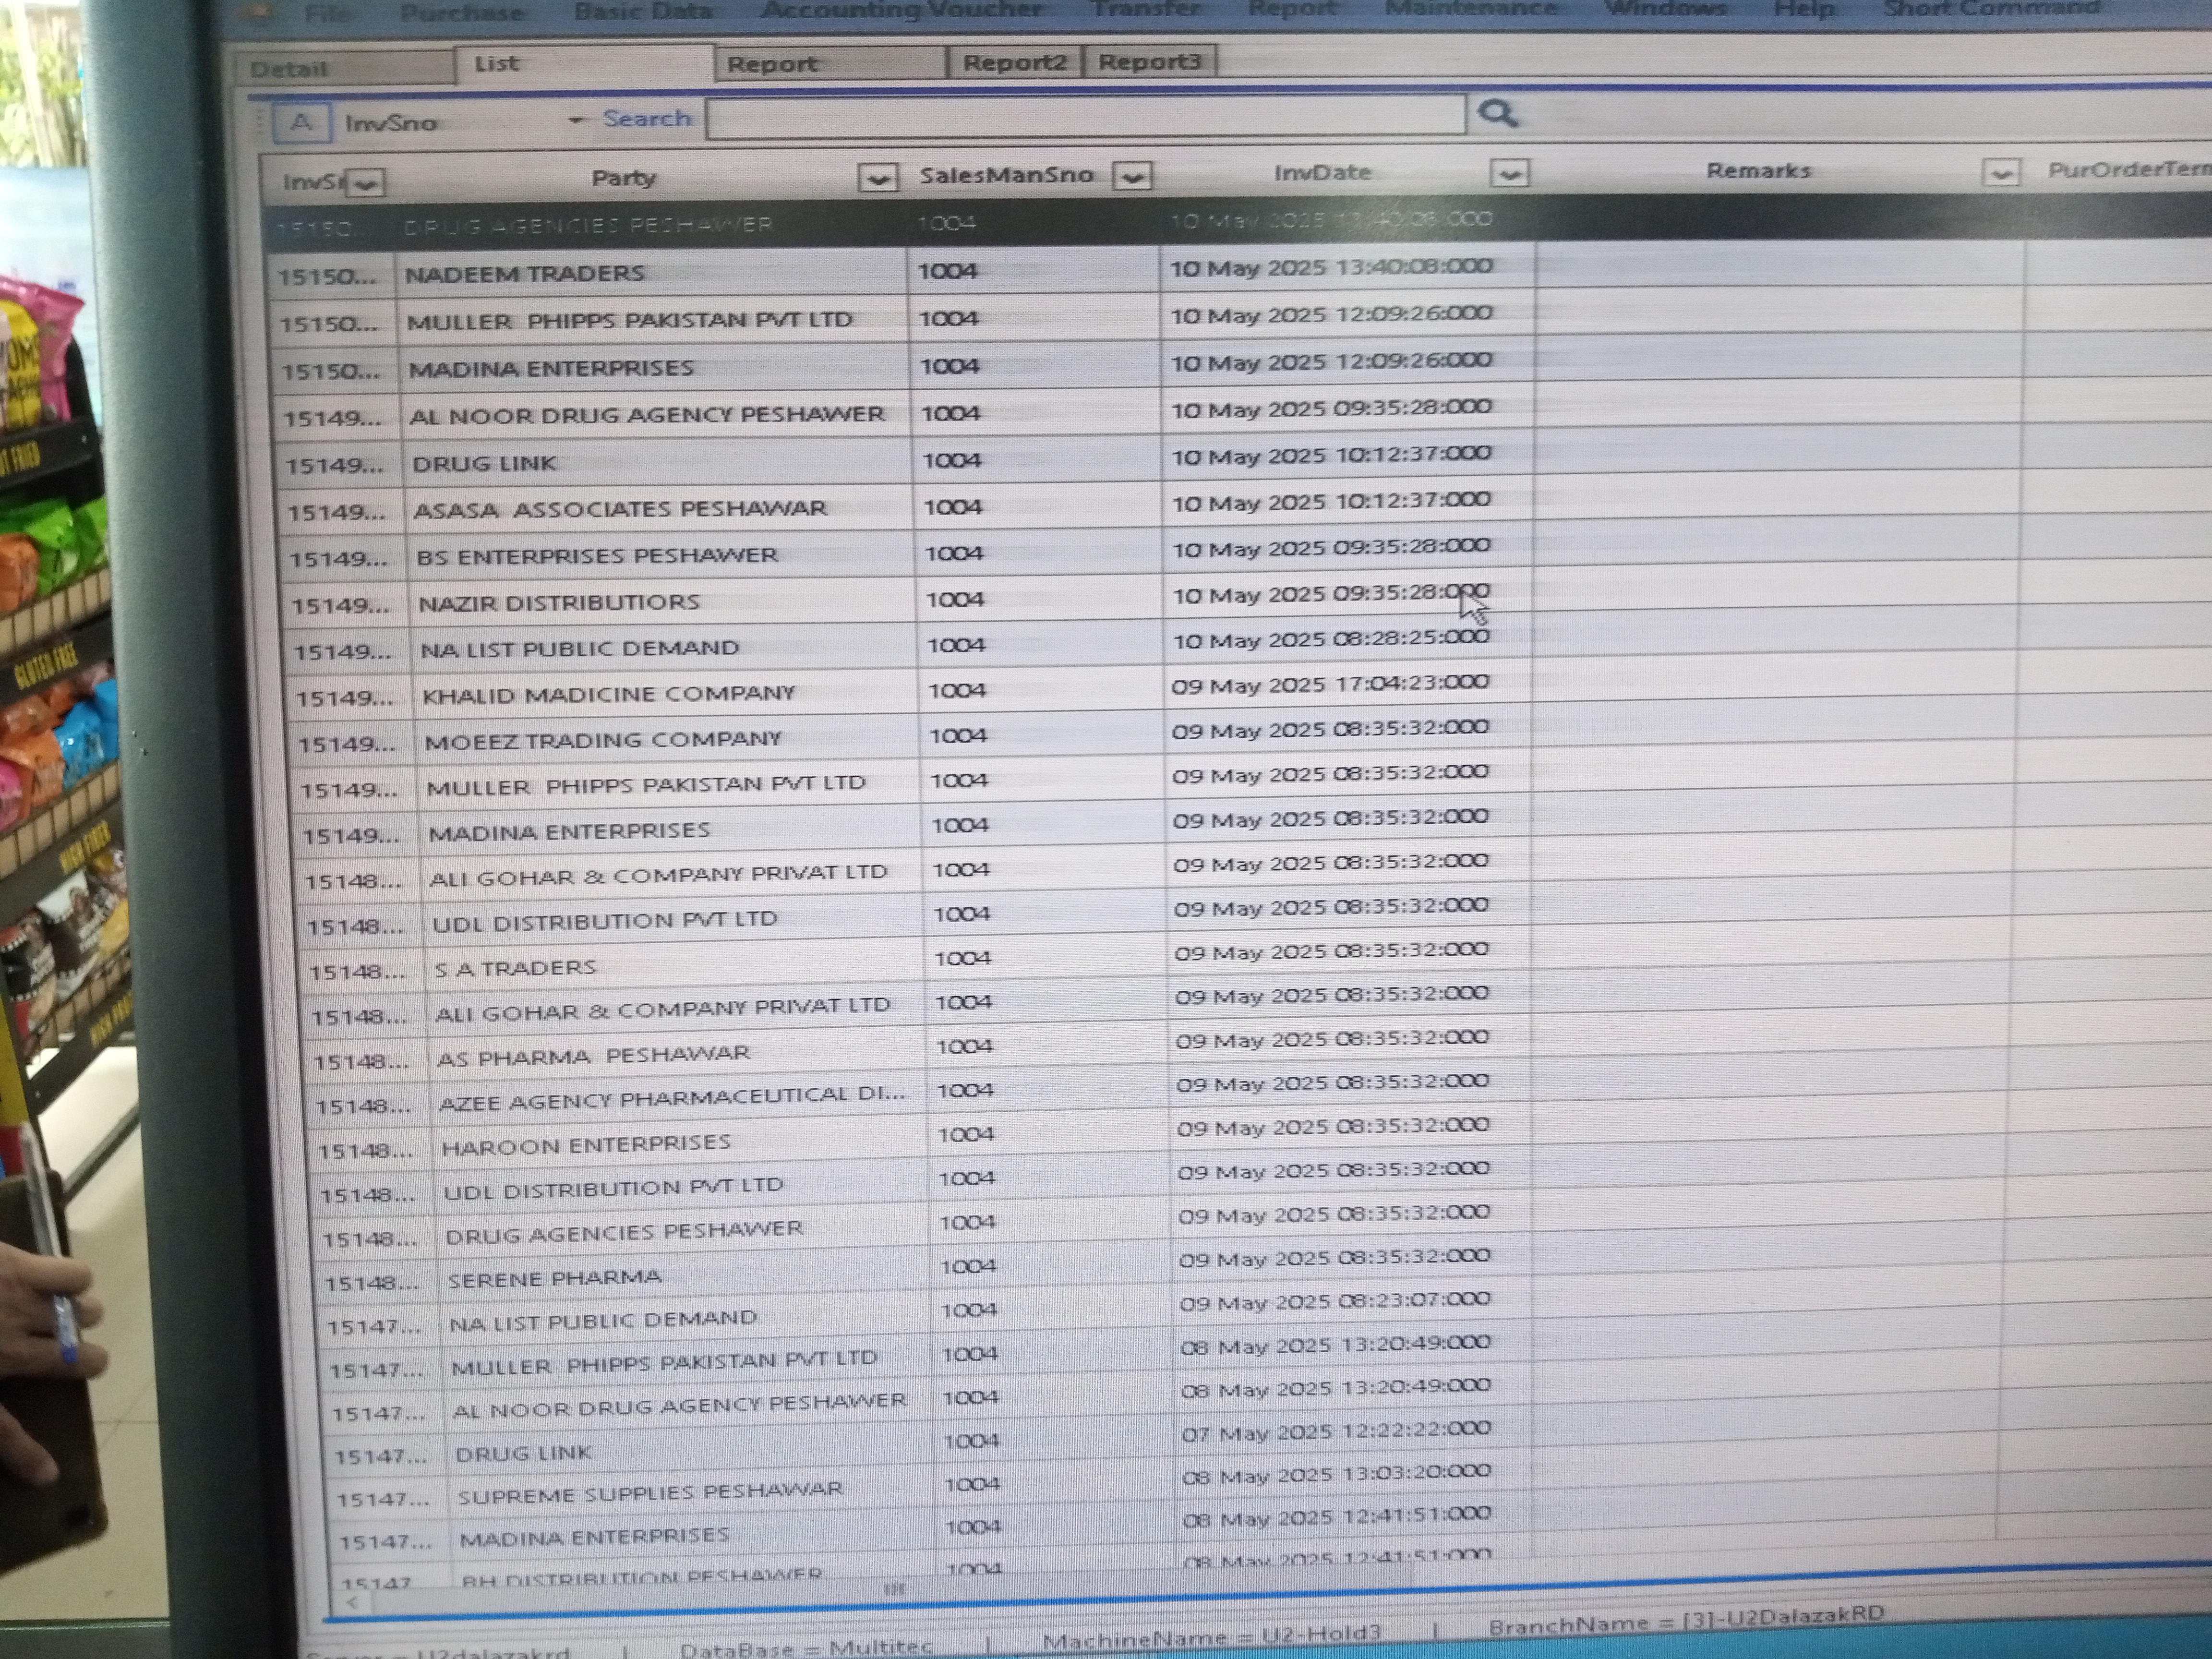2212x1659 pixels.
Task: Open the Short Command menu
Action: [x=1990, y=8]
